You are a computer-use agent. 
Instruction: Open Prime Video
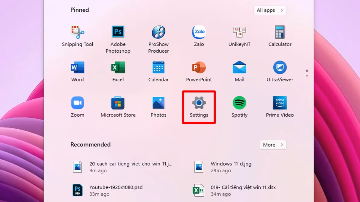280,107
